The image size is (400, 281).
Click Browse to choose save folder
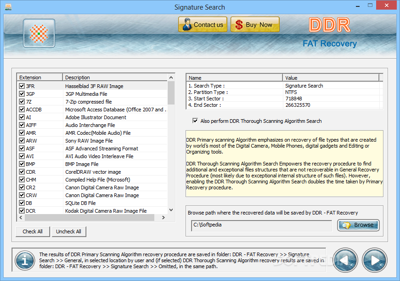(x=358, y=225)
